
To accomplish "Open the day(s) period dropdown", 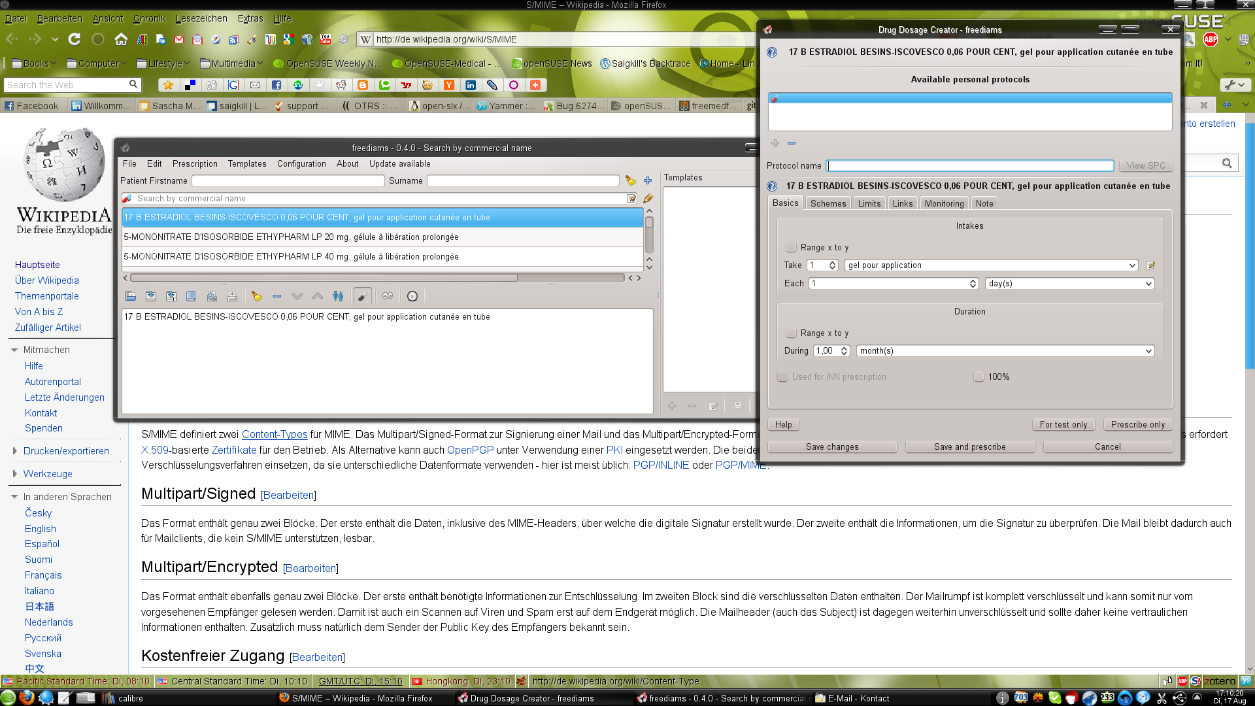I will 1069,284.
